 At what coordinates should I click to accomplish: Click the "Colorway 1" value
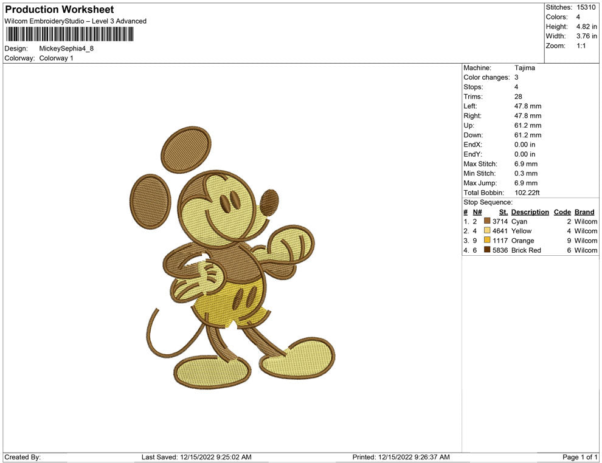point(56,58)
